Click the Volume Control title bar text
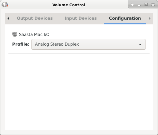158x135 pixels. click(69, 5)
